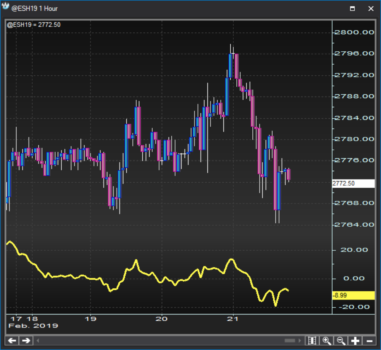381x350 pixels.
Task: Click the right arrow chart navigation button
Action: click(26, 340)
